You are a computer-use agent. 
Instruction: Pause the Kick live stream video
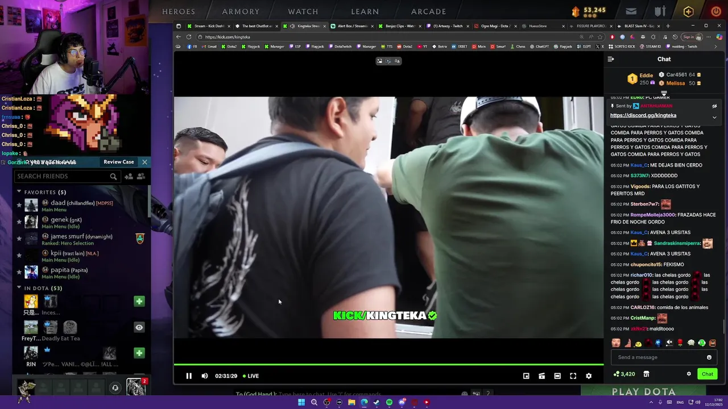point(189,375)
